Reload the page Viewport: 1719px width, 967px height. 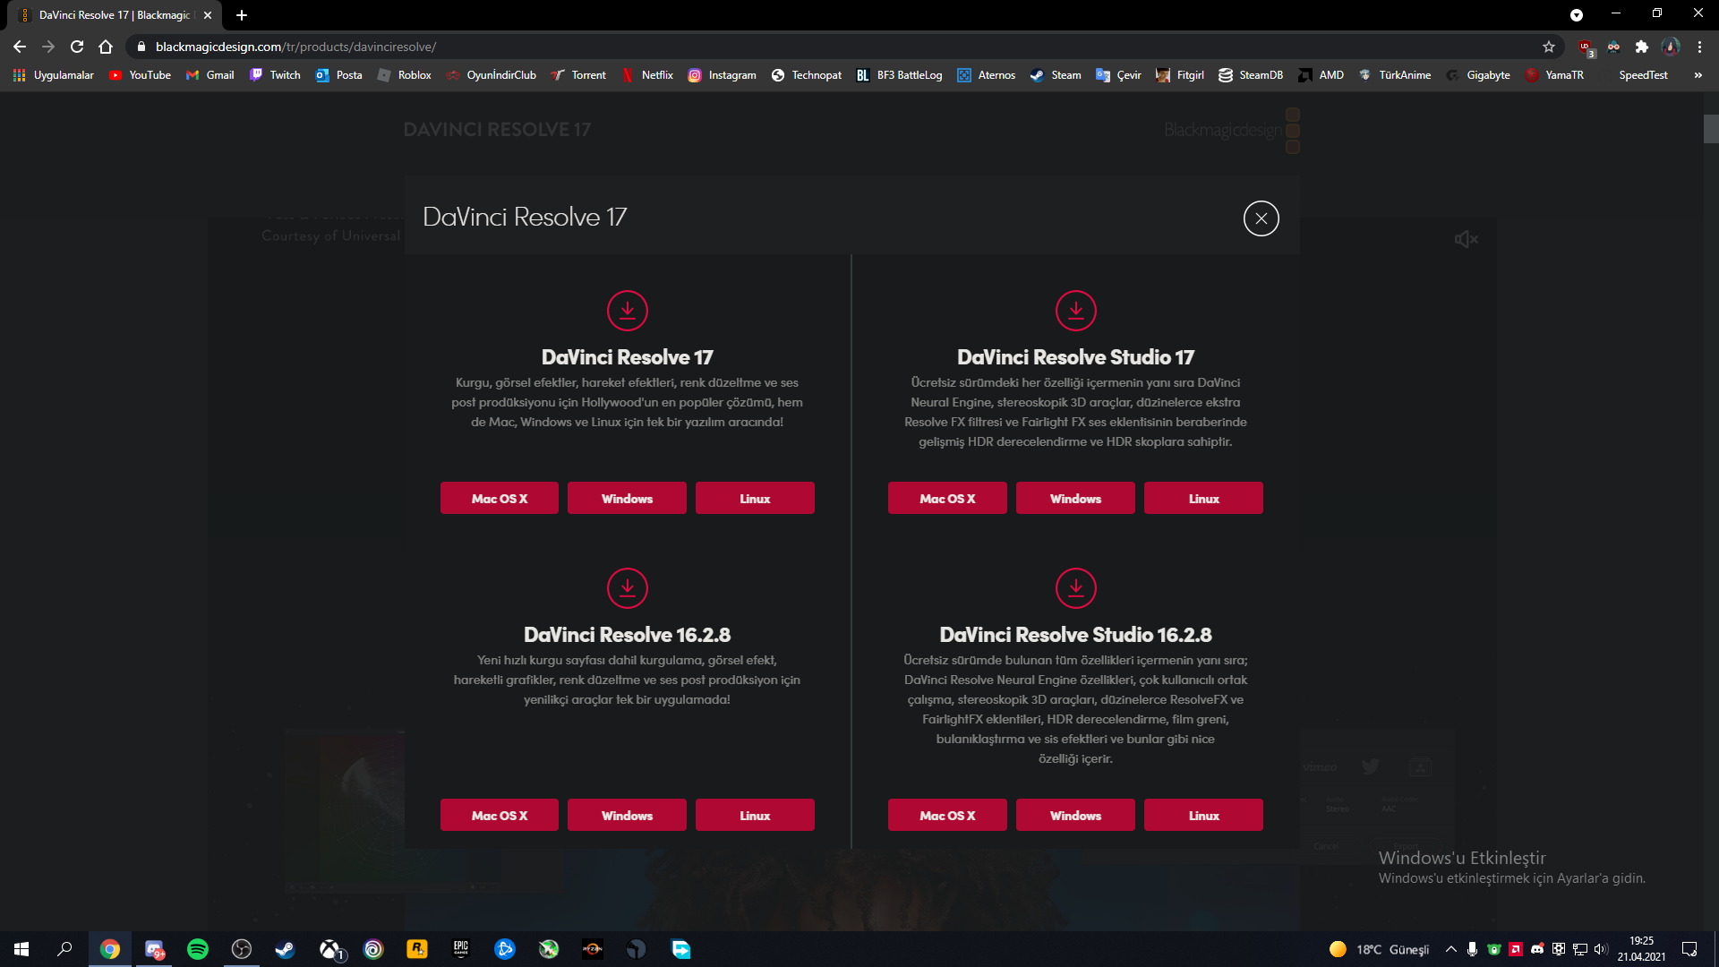coord(77,47)
